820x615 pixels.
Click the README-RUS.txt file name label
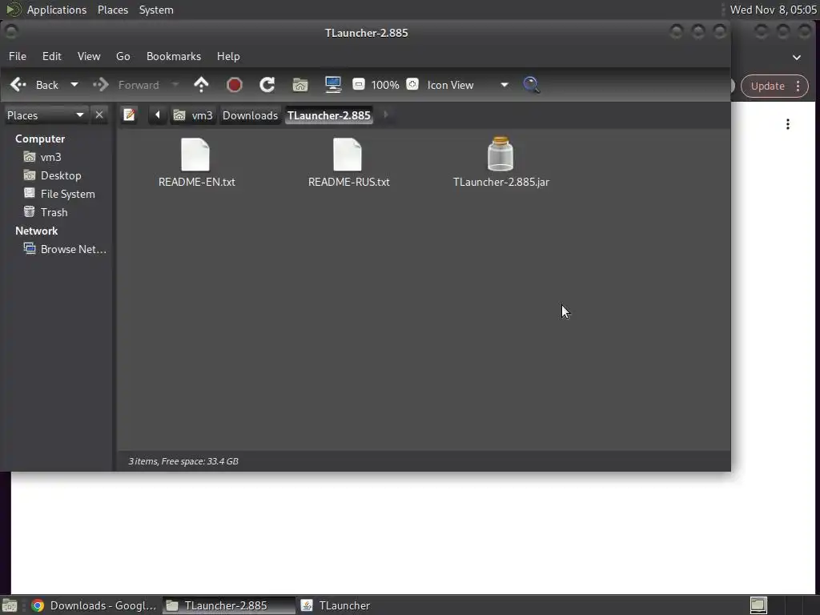coord(349,182)
